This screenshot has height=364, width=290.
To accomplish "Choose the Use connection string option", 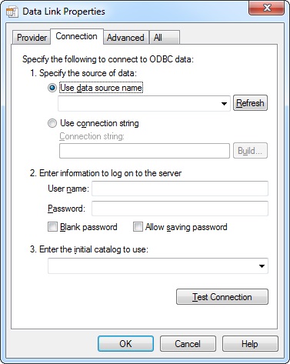I will [x=52, y=123].
